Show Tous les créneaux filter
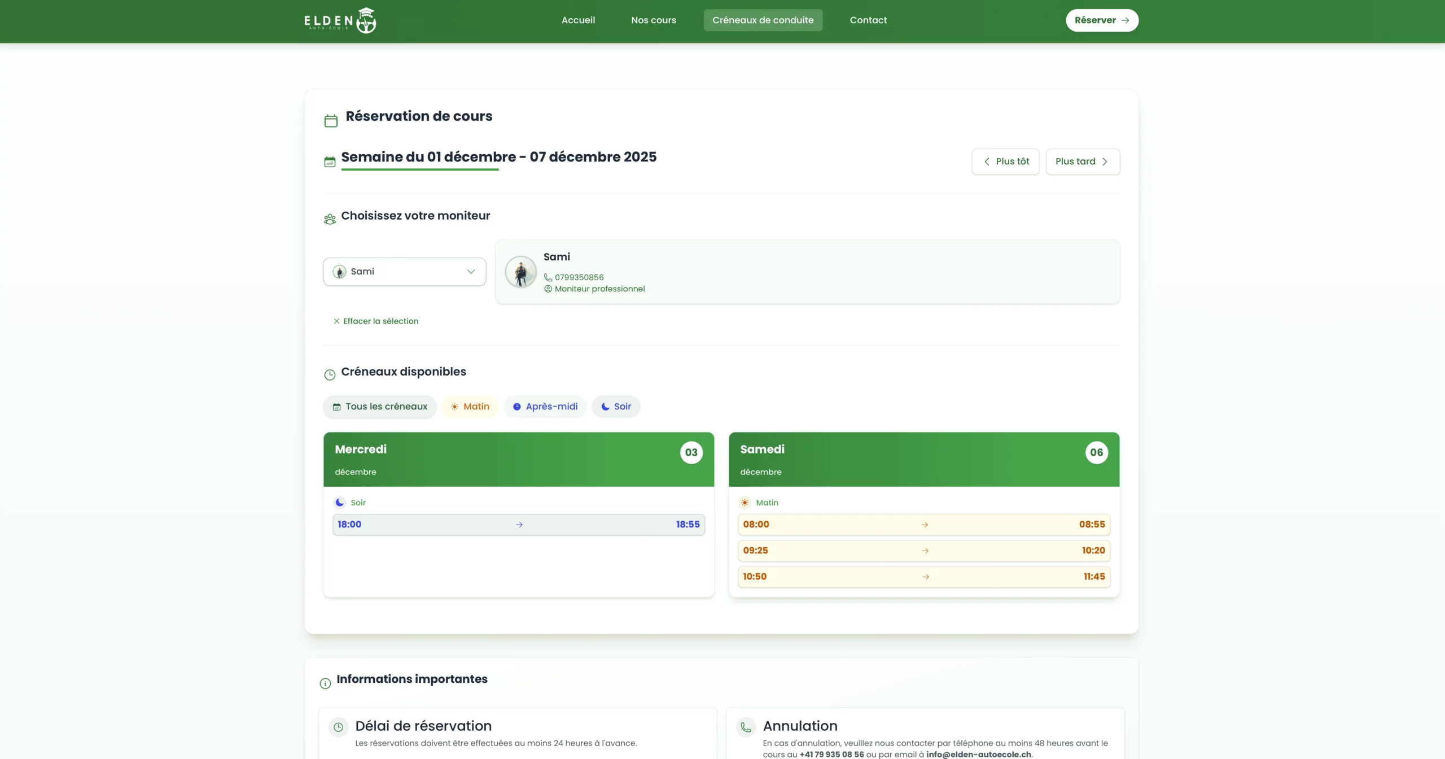Viewport: 1445px width, 759px height. [380, 407]
